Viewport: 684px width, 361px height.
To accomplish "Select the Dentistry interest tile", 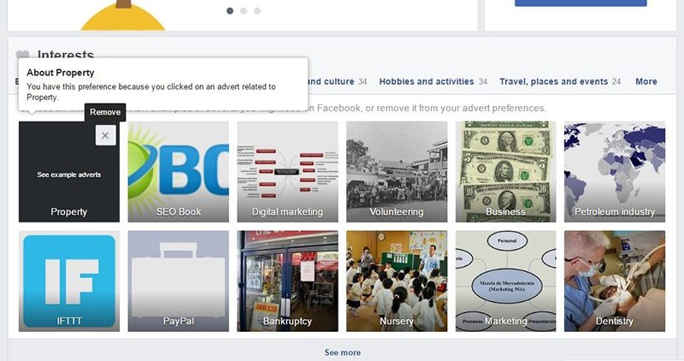I will pos(615,281).
